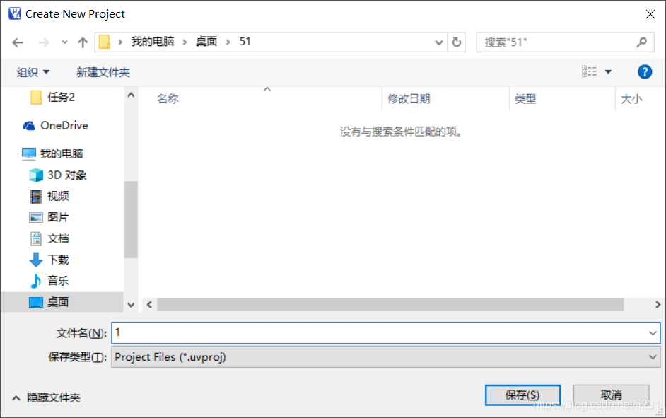Open the 组织 menu

tap(33, 72)
